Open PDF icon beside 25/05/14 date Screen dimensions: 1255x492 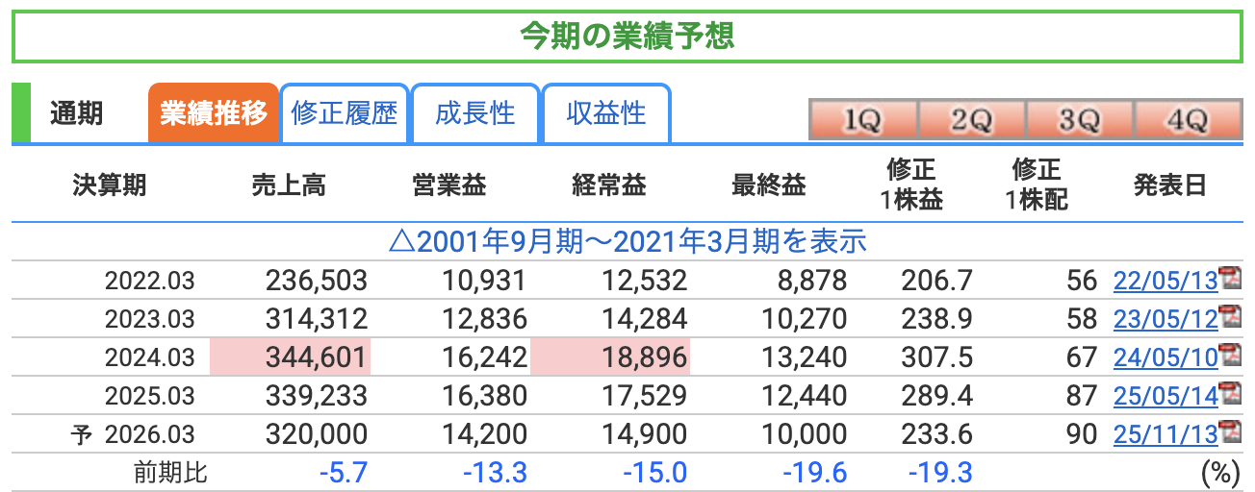pos(1230,395)
